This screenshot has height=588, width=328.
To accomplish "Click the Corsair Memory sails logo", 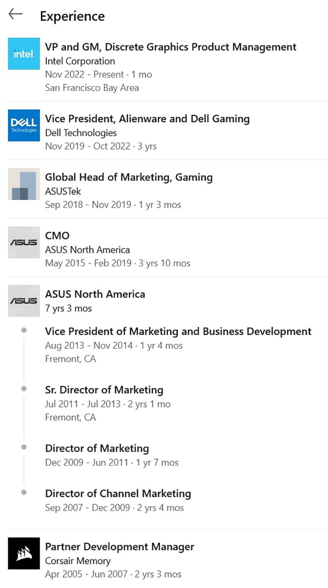I will [23, 553].
